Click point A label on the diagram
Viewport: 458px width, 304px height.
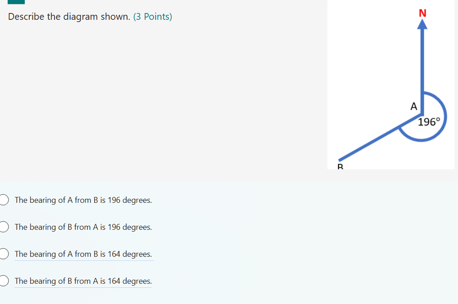[413, 107]
